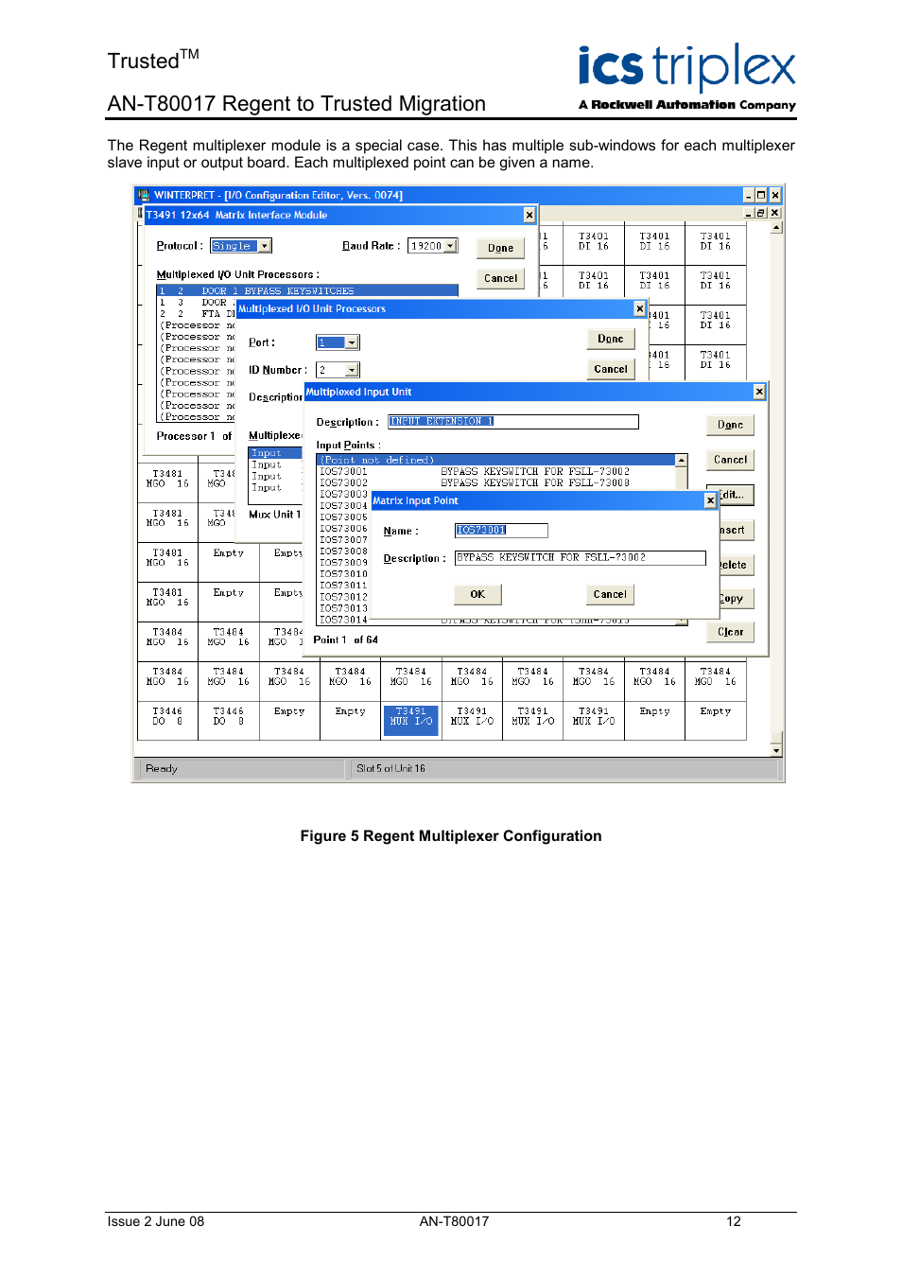Screen dimensions: 902x1278
Task: Open the Baud Rate dropdown showing 19200
Action: point(451,246)
